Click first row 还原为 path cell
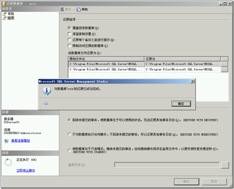This screenshot has height=189, width=234. coord(182,64)
